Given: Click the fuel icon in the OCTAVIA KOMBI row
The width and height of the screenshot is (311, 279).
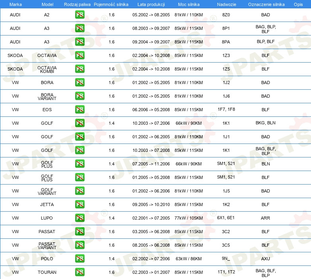Looking at the screenshot, I should [80, 69].
